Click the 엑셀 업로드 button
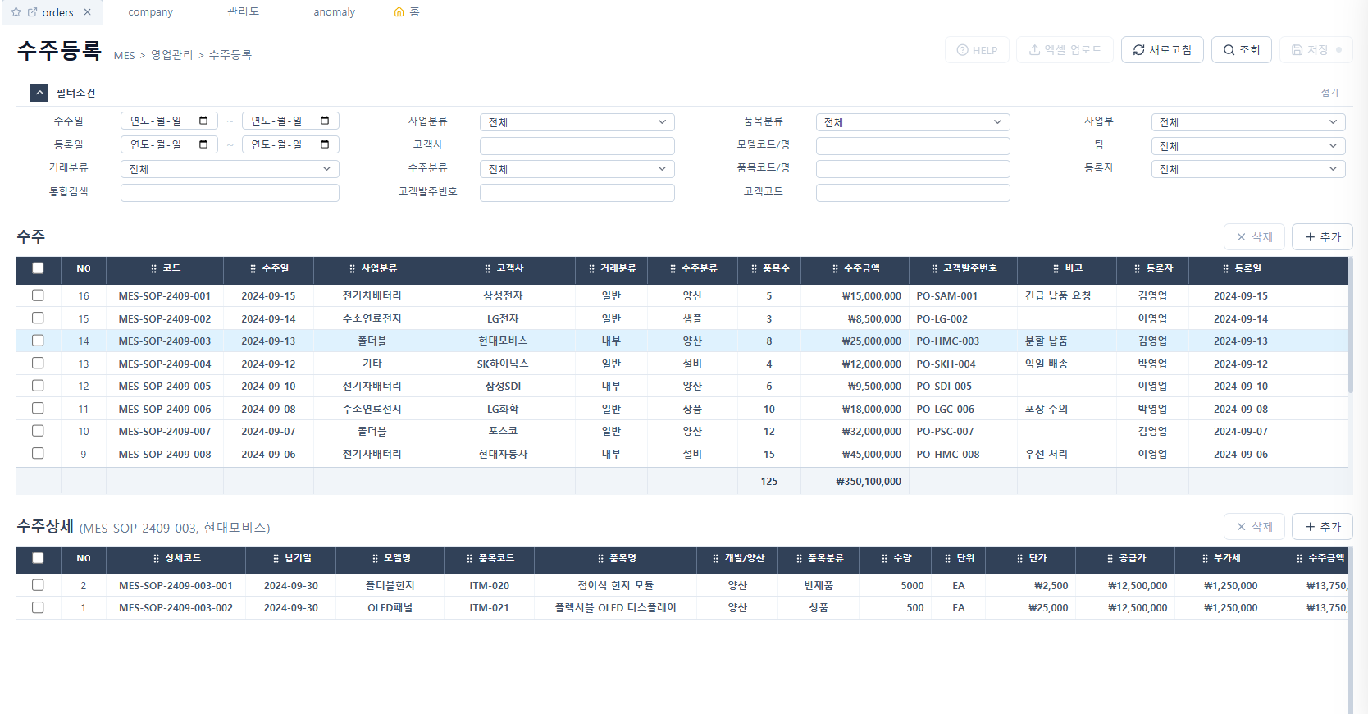The height and width of the screenshot is (714, 1368). 1065,50
